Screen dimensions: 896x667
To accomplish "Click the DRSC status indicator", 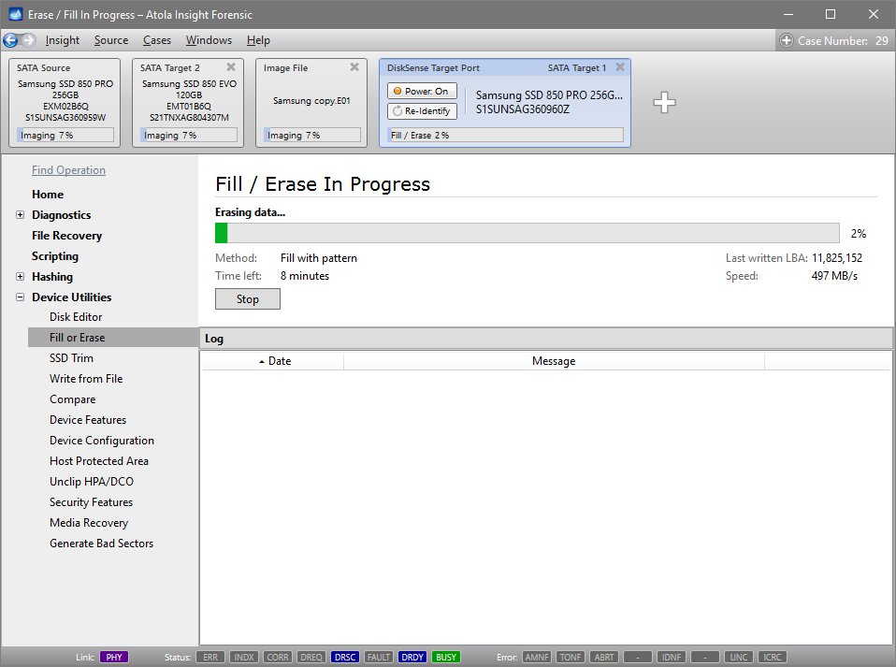I will [344, 657].
